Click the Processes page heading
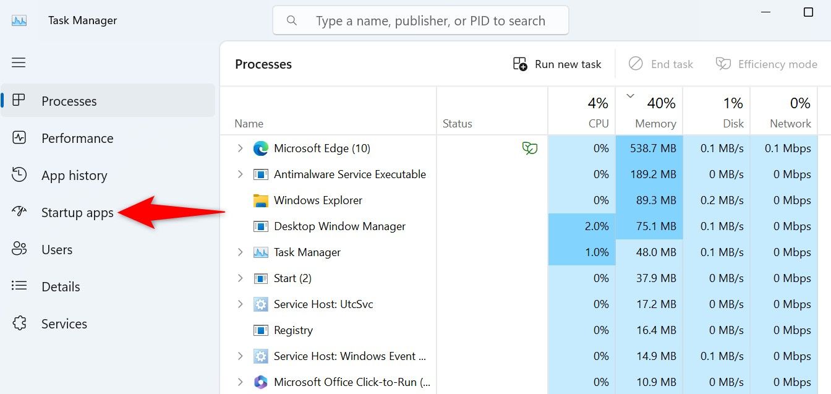Viewport: 831px width, 394px height. point(263,64)
